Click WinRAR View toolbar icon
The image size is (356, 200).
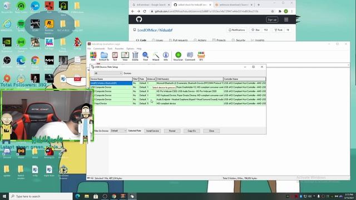(125, 56)
